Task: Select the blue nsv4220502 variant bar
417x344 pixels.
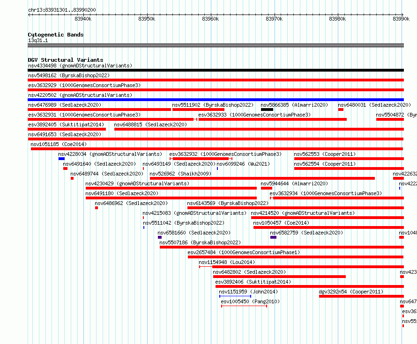Action: click(216, 100)
